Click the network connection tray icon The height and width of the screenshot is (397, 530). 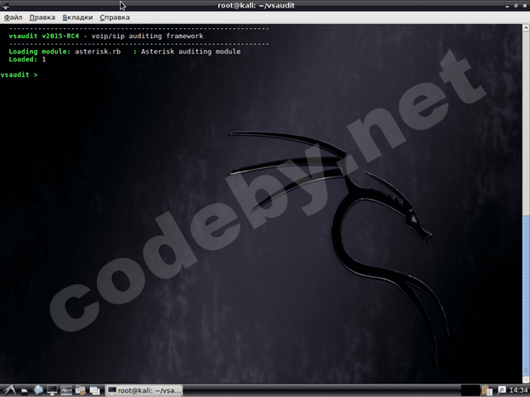point(501,390)
